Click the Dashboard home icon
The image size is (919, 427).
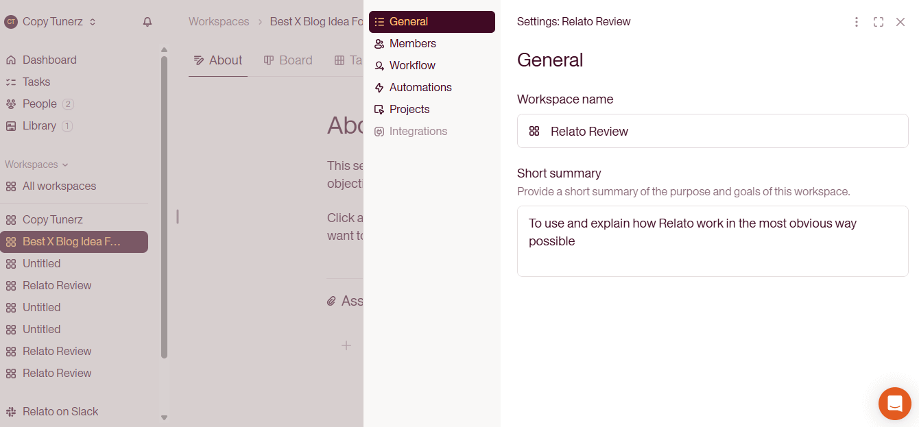coord(11,60)
